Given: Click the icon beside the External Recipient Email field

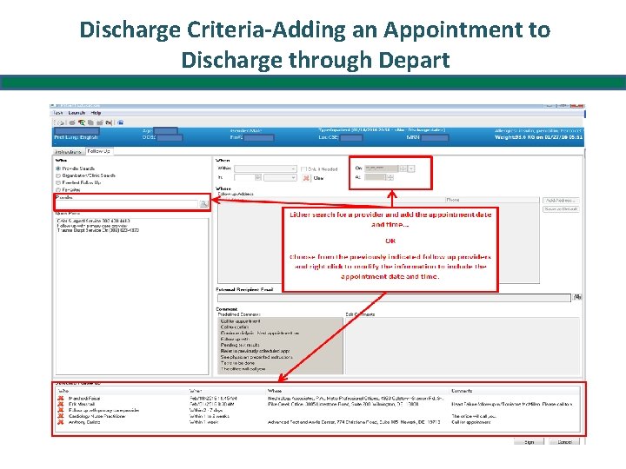Looking at the screenshot, I should 577,297.
